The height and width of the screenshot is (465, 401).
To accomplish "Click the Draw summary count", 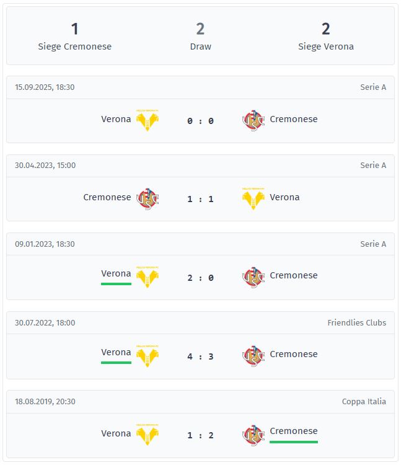I will (x=200, y=29).
